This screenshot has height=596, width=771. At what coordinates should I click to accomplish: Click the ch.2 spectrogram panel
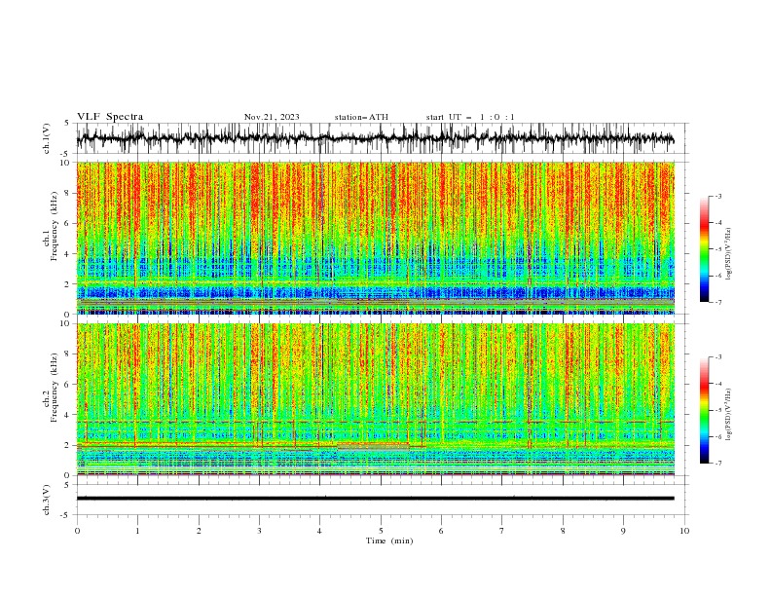pyautogui.click(x=376, y=399)
